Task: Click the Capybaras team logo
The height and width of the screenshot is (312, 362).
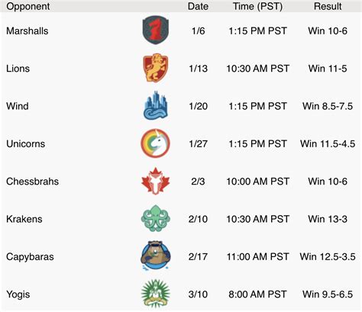Action: (155, 256)
